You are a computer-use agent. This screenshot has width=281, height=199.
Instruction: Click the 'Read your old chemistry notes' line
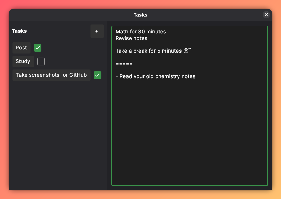156,76
